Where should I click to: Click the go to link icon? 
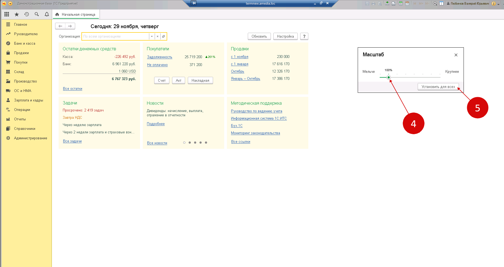click(394, 4)
